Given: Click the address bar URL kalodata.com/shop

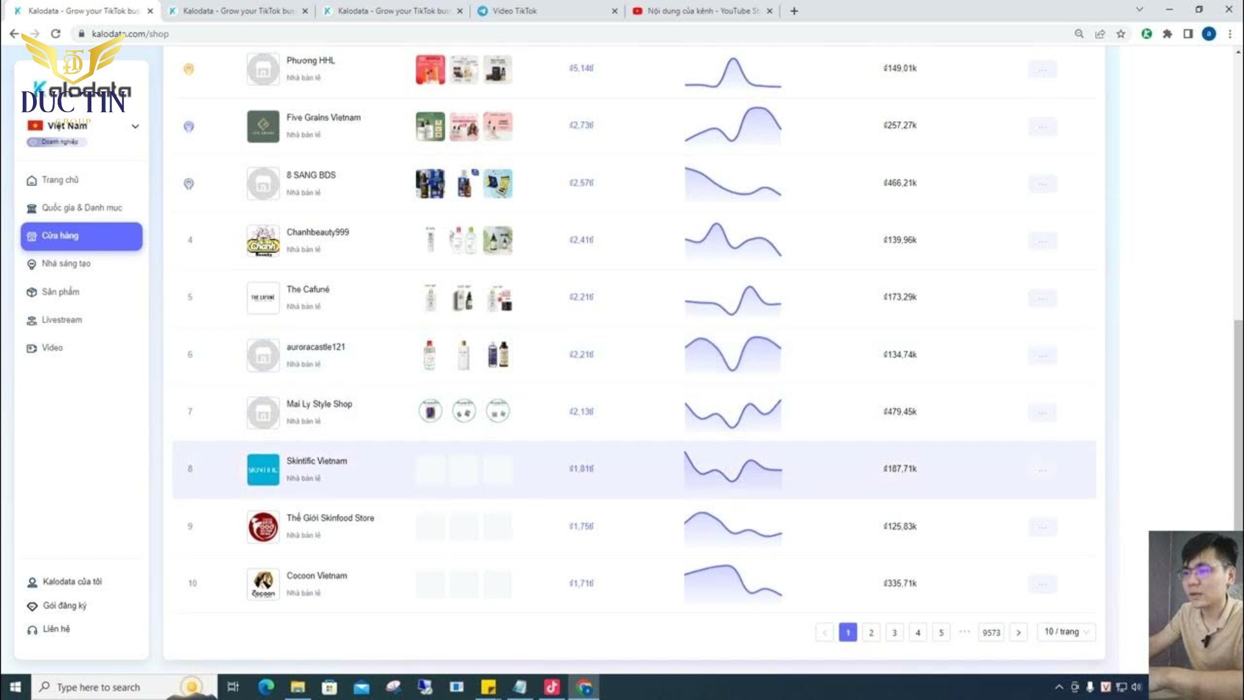Looking at the screenshot, I should [x=130, y=34].
